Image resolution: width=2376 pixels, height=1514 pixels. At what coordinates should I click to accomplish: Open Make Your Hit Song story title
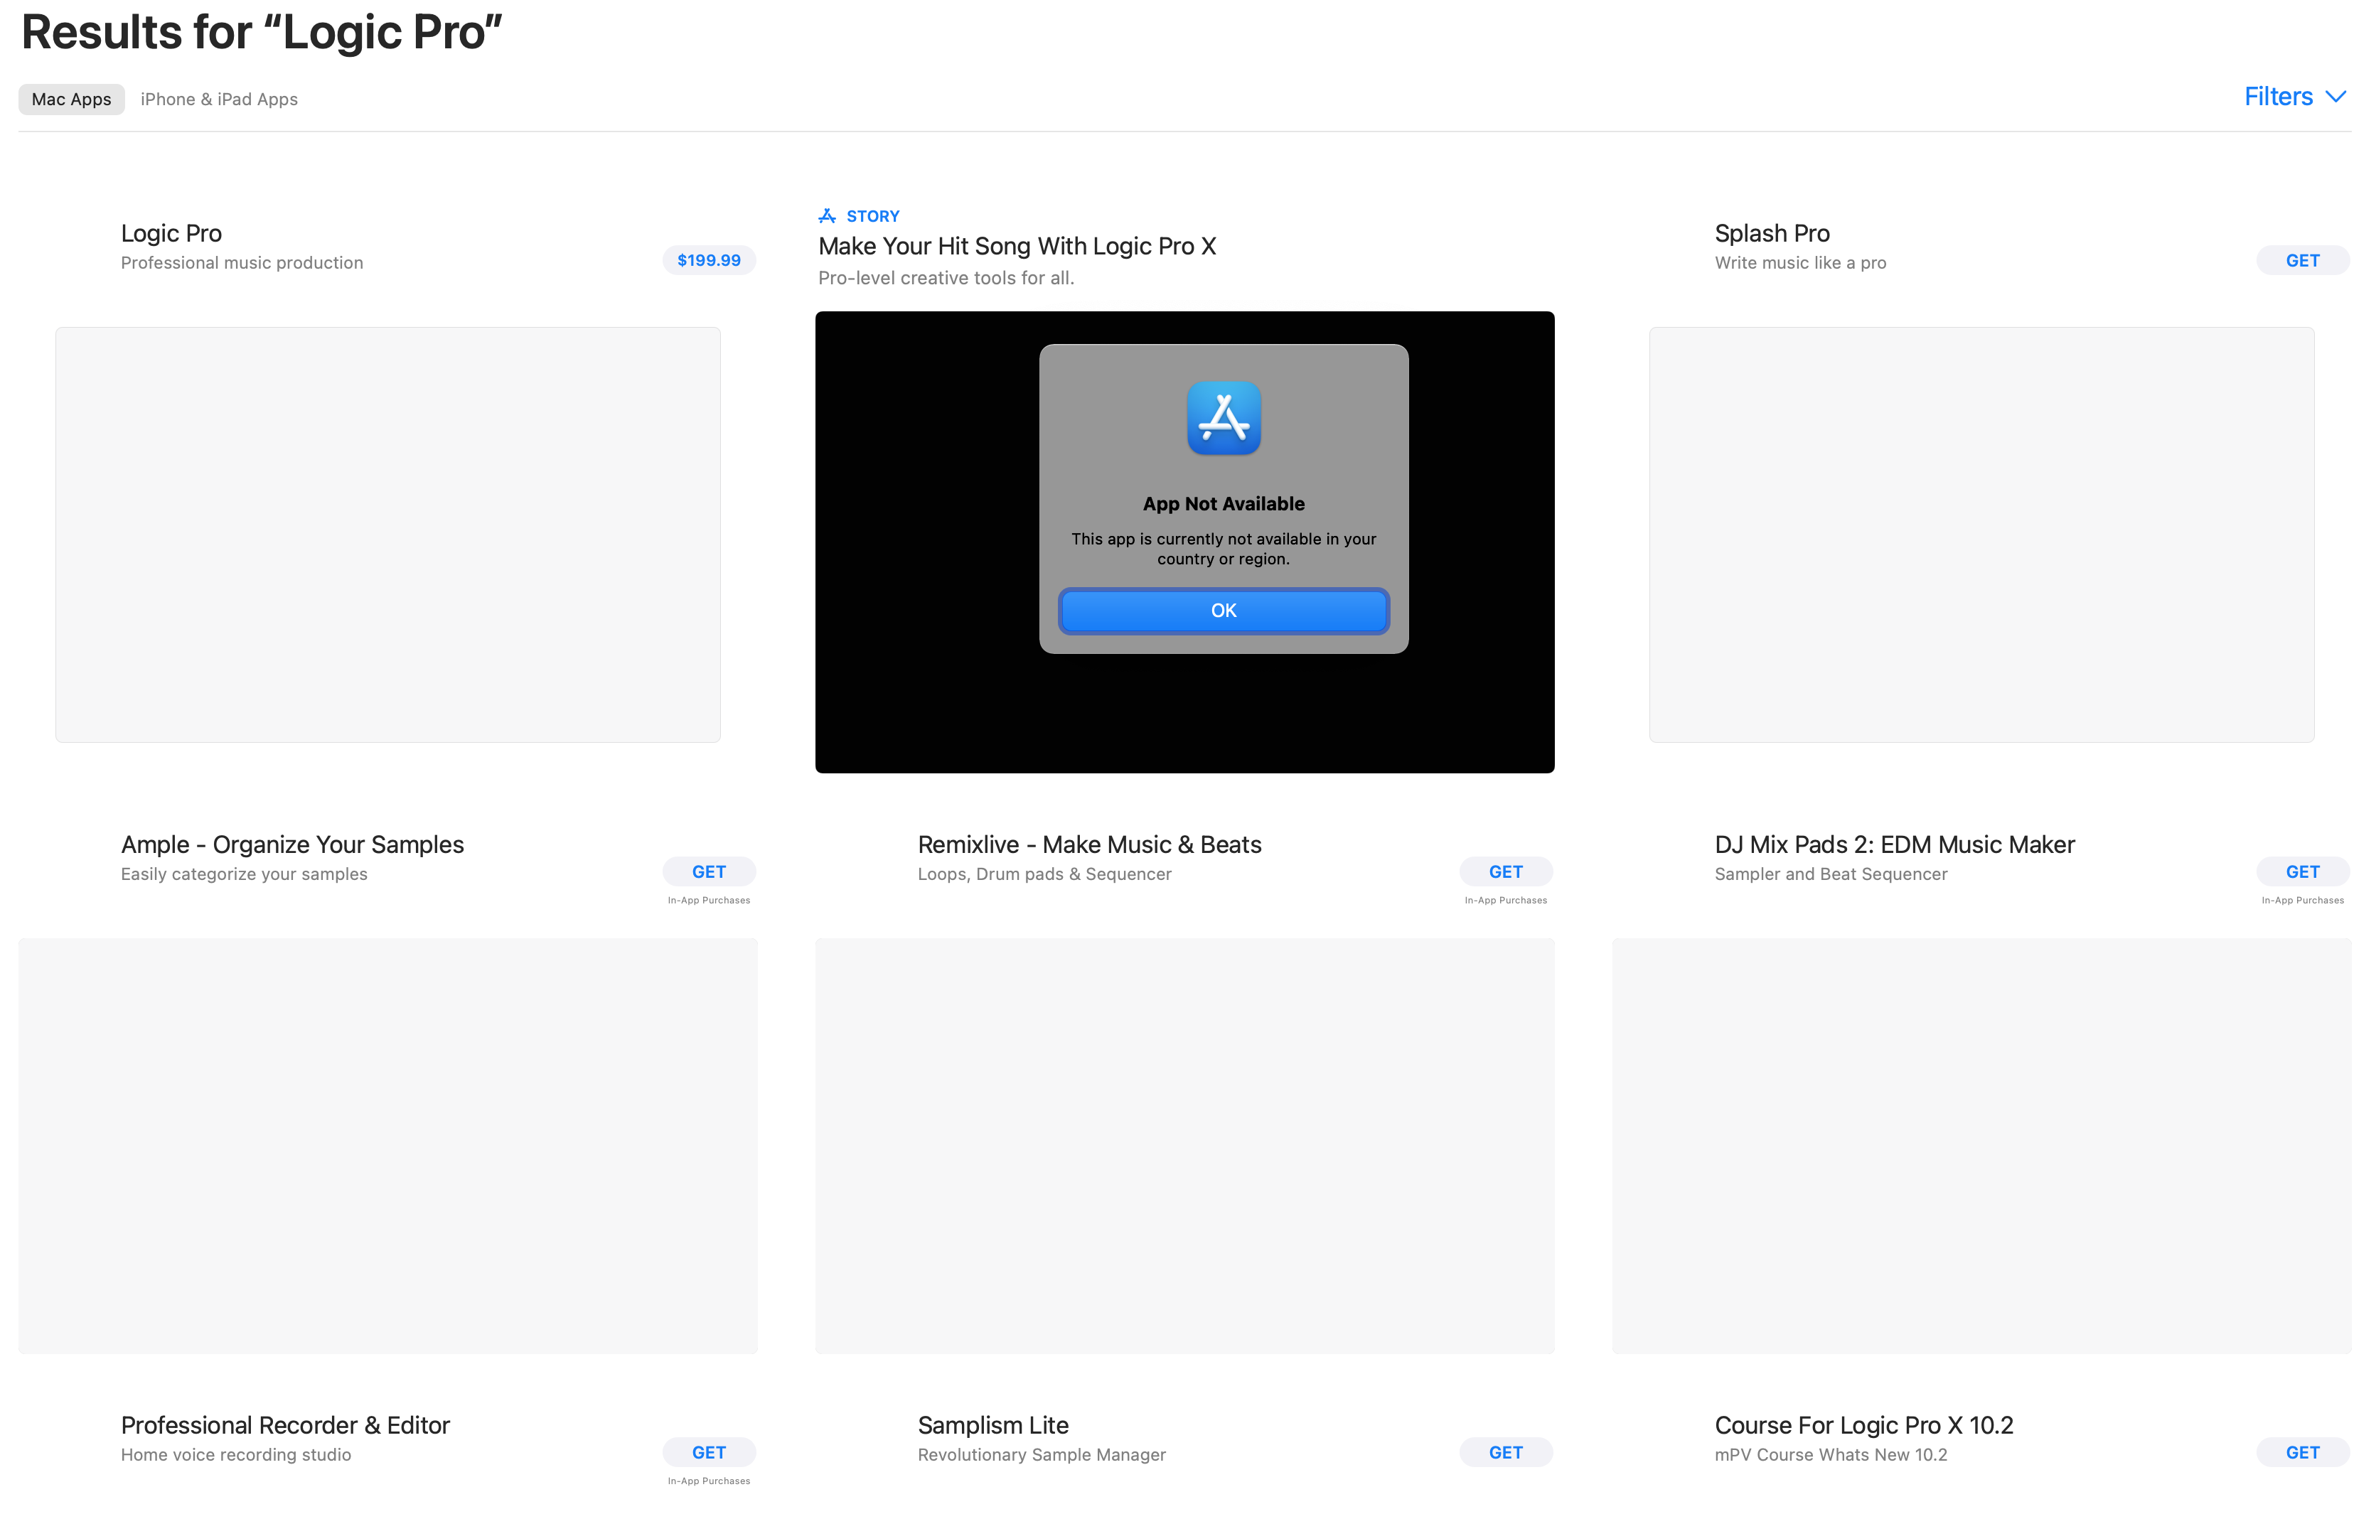point(1017,247)
